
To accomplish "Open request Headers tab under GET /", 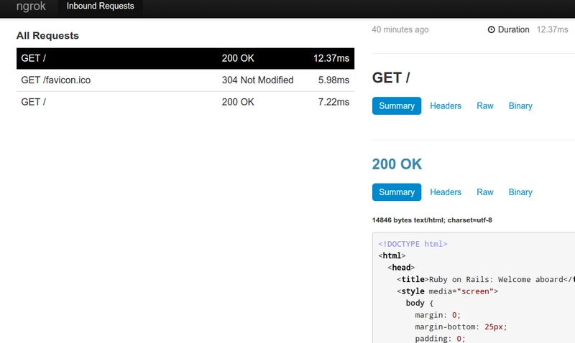I will (446, 105).
